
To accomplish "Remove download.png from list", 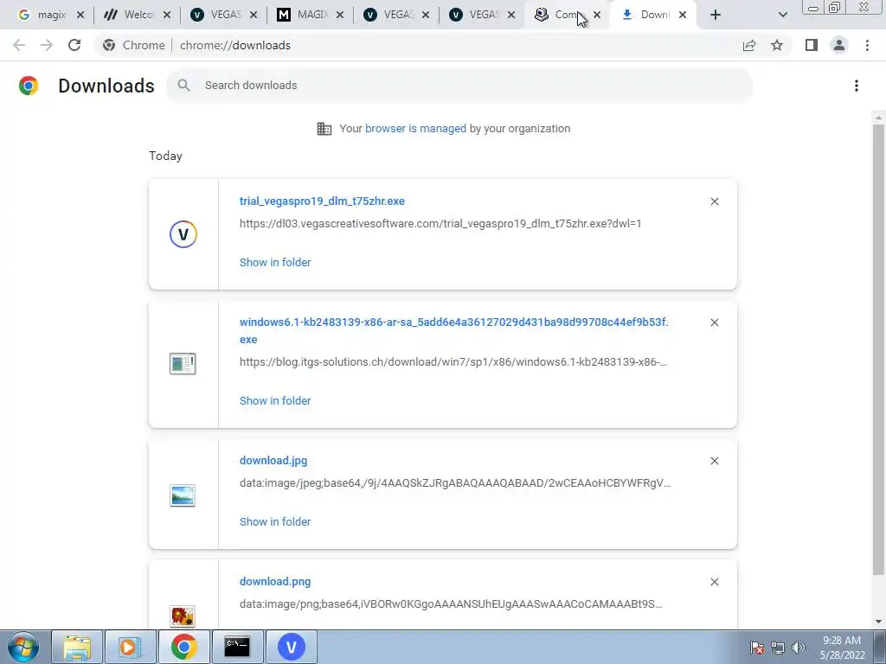I will coord(714,582).
